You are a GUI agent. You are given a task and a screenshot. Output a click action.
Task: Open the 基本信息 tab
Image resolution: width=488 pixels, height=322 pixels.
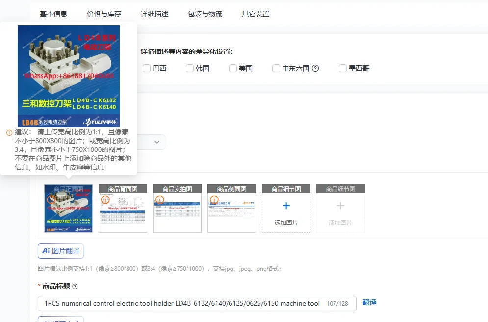pyautogui.click(x=53, y=14)
